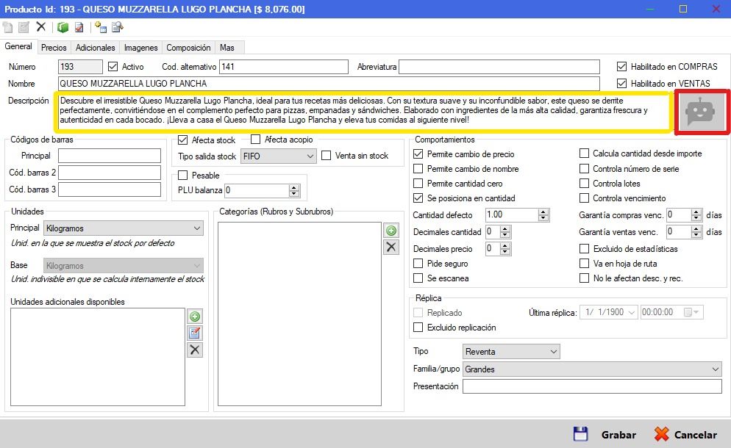Click the green box stock toolbar icon
Viewport: 731px width, 448px height.
coord(63,27)
